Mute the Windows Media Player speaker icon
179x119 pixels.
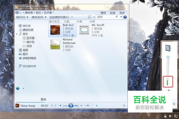click(x=82, y=105)
